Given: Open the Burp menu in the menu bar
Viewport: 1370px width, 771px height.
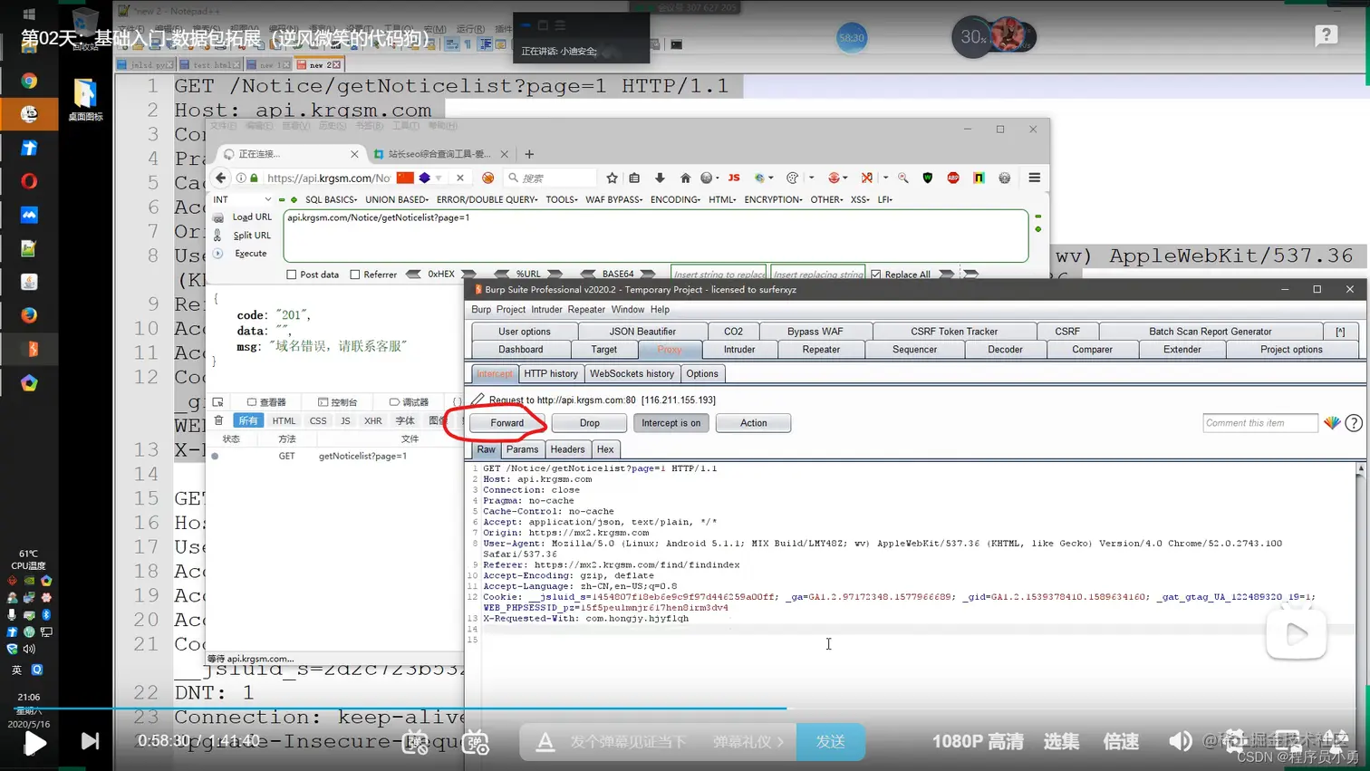Looking at the screenshot, I should [x=480, y=310].
